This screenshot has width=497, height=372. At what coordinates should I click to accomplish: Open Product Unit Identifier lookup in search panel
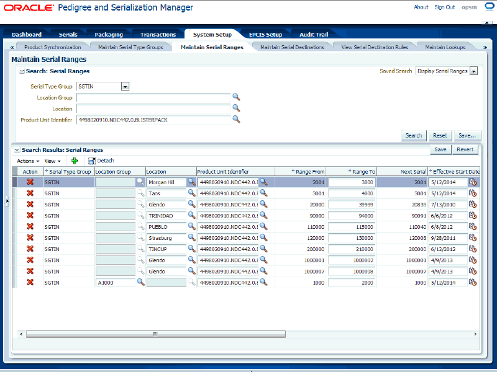coord(236,119)
